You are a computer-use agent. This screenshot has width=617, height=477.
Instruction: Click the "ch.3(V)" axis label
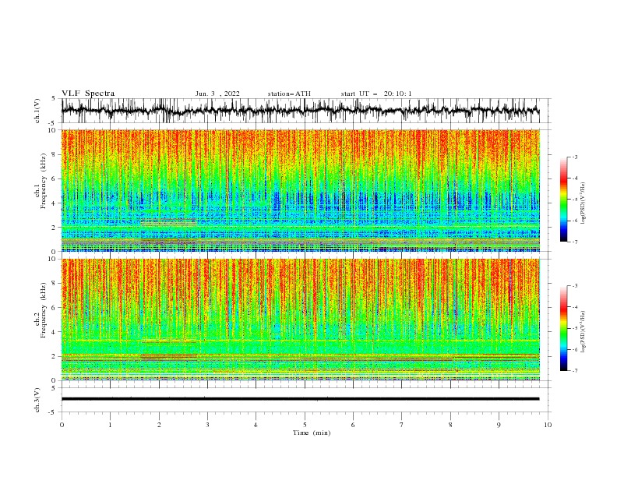pos(37,400)
